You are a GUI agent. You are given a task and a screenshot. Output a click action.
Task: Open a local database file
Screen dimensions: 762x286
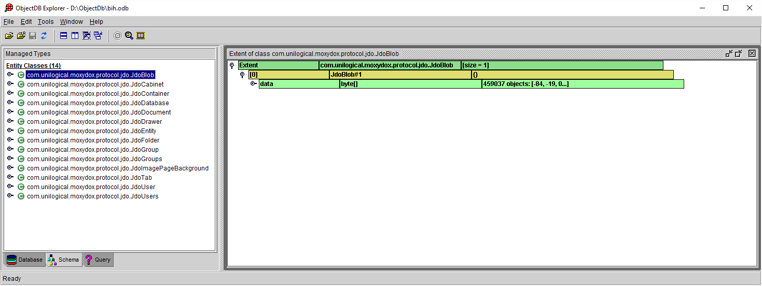point(9,36)
